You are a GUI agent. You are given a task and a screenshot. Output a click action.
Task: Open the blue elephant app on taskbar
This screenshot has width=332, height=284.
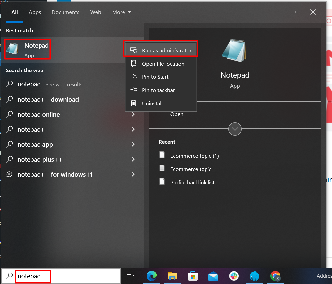click(x=255, y=276)
